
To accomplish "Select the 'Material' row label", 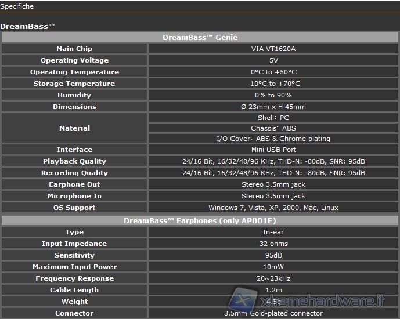I will point(74,128).
